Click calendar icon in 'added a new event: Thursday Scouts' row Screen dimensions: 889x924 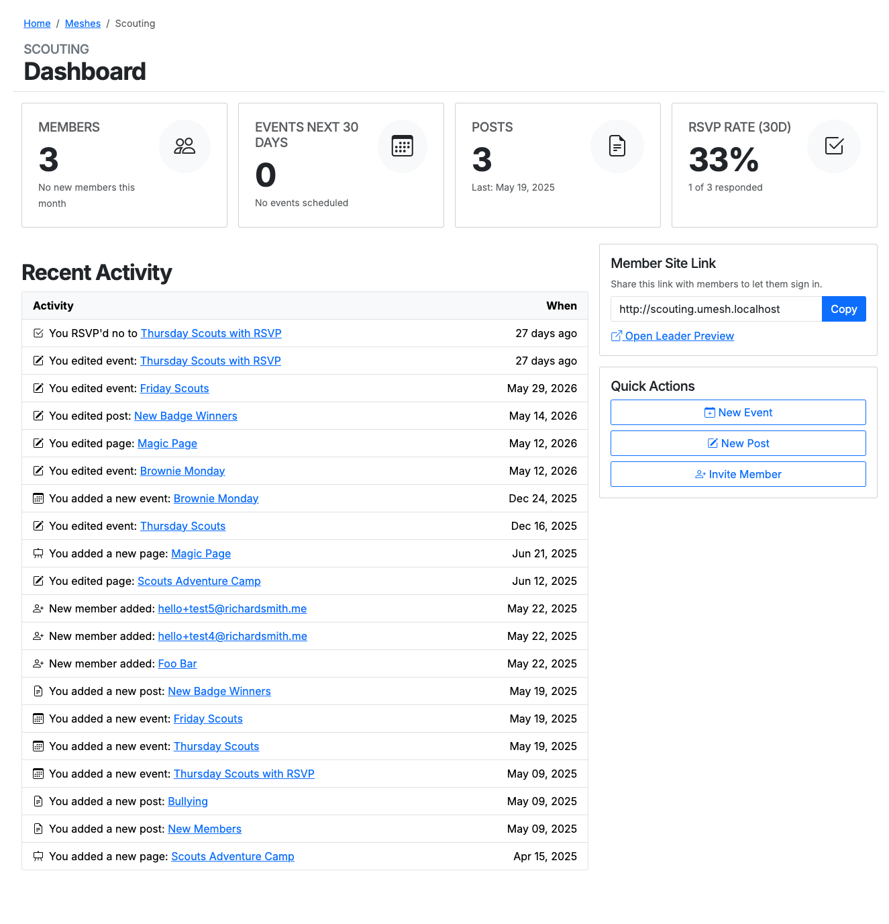(x=38, y=746)
